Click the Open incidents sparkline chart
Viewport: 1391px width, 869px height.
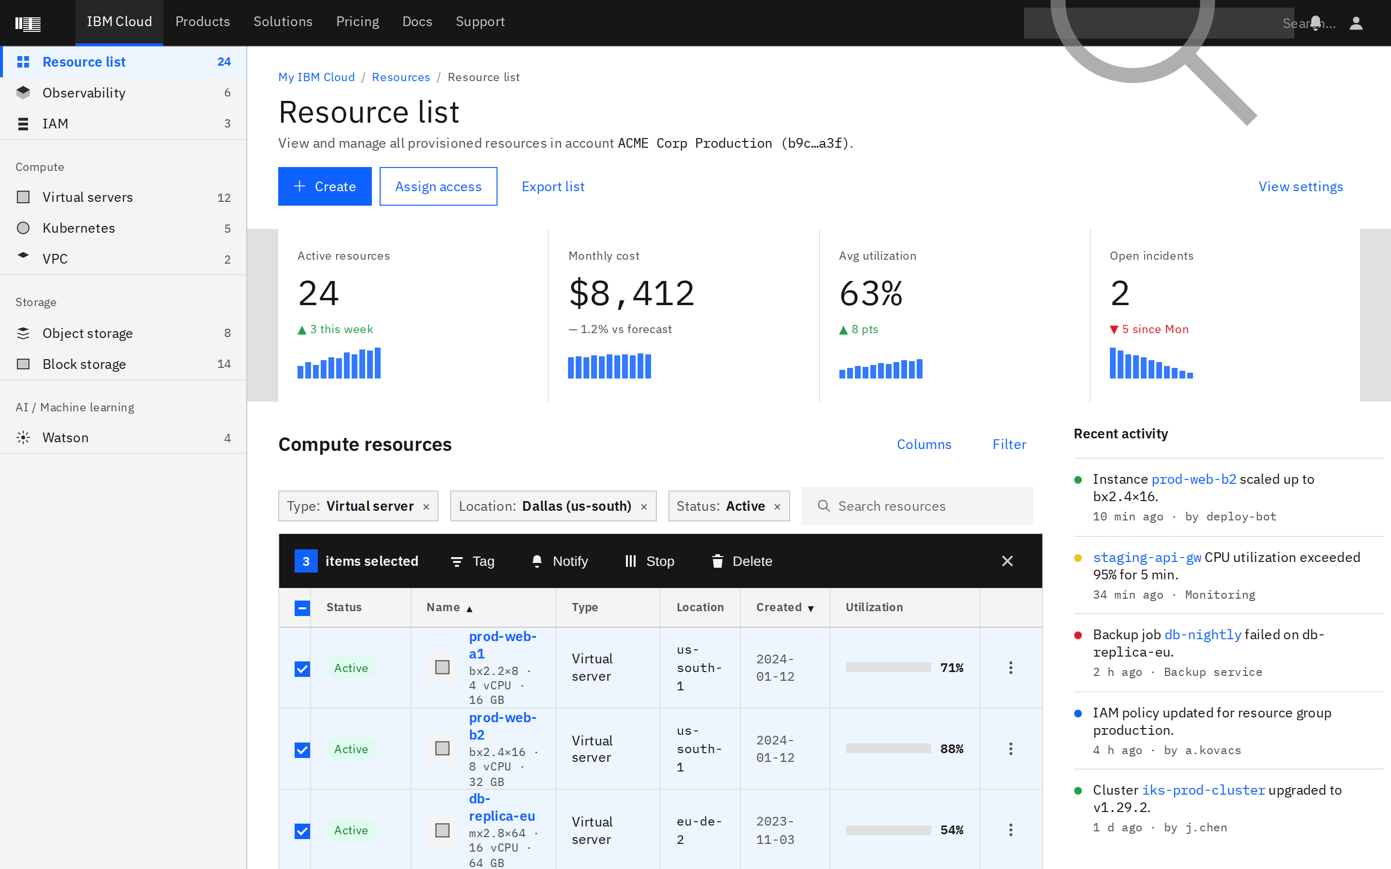tap(1151, 363)
